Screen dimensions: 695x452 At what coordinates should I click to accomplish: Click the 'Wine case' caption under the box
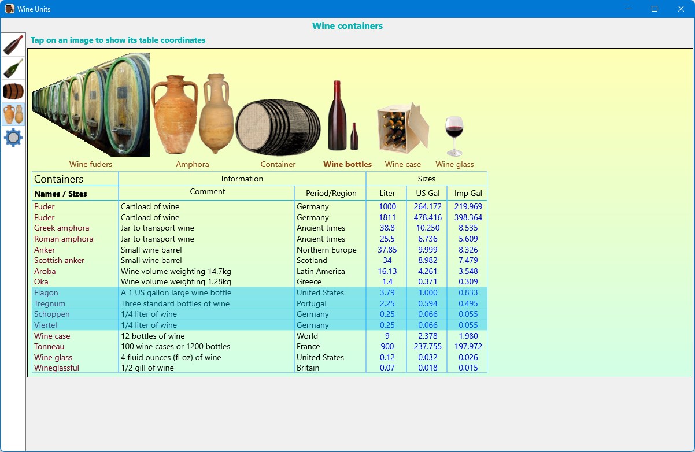pyautogui.click(x=403, y=164)
